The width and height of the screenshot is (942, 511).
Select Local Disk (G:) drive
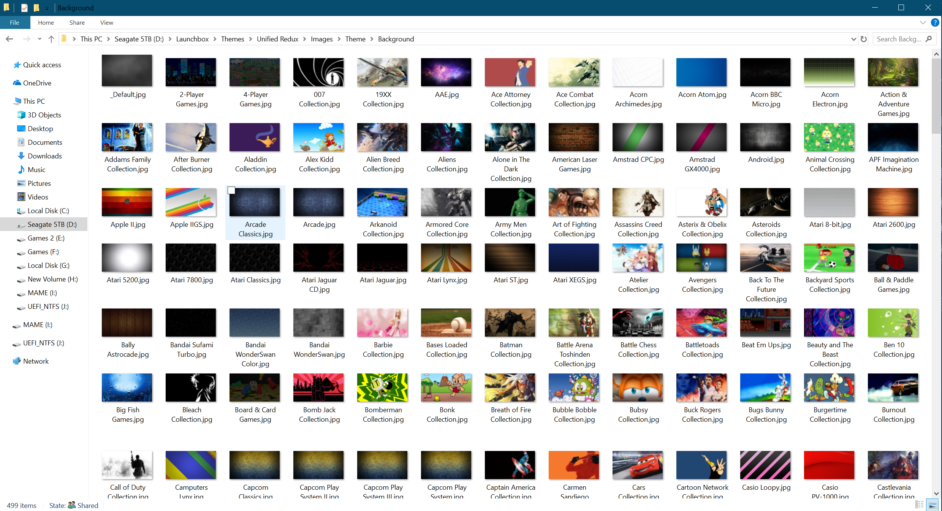[48, 266]
